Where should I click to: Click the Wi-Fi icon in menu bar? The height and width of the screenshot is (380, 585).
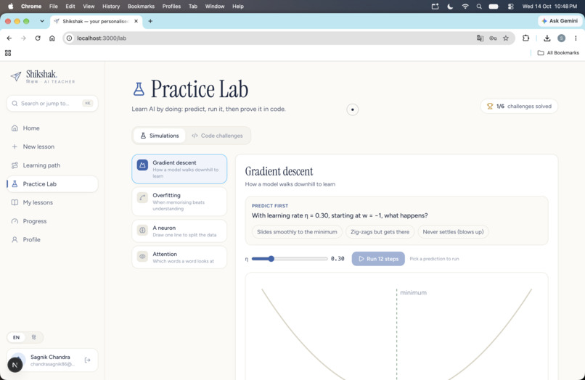465,7
